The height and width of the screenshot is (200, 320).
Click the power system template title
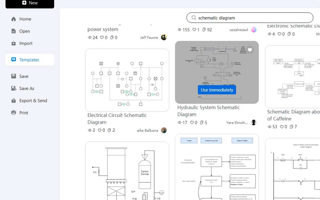click(103, 29)
